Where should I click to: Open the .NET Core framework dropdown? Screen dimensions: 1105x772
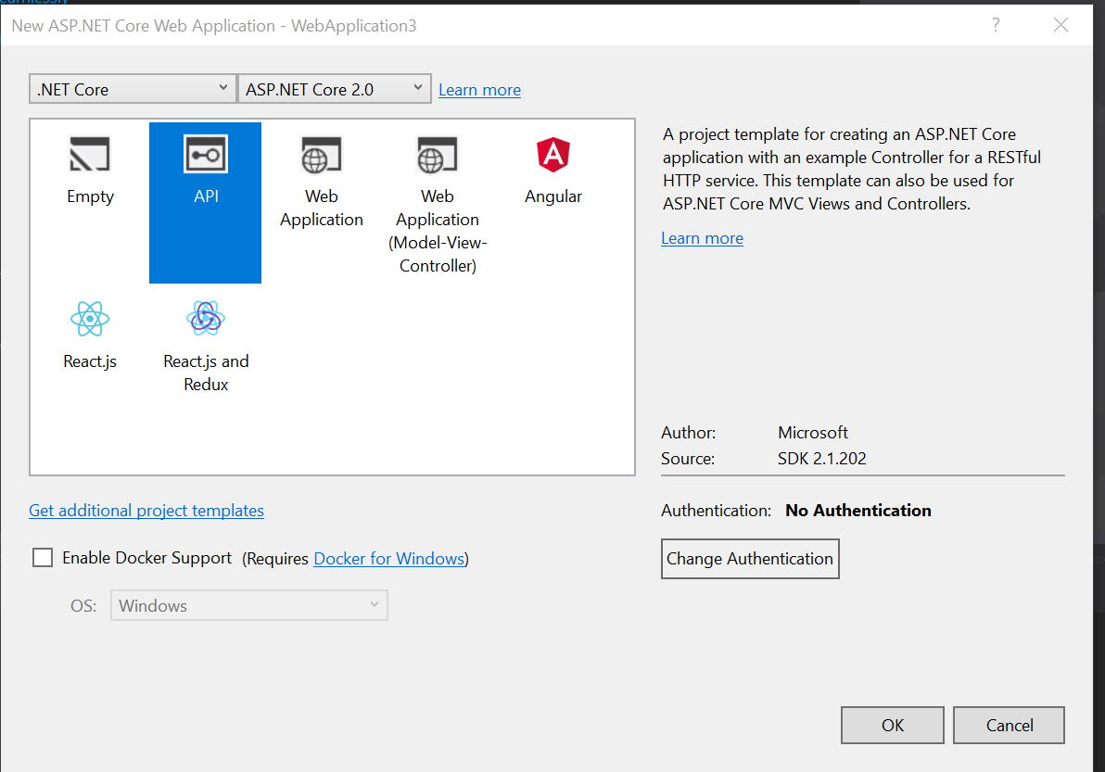pyautogui.click(x=132, y=87)
